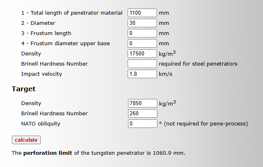Focus the Diameter input showing 30
This screenshot has height=167, width=263.
(x=142, y=23)
